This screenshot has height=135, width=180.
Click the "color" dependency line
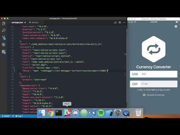coord(33,91)
